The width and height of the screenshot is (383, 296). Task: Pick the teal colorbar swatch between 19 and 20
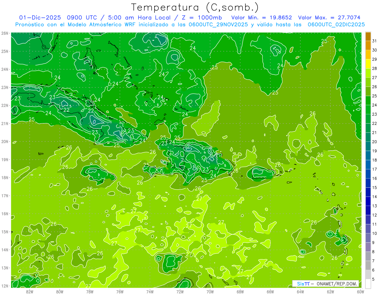(368, 147)
